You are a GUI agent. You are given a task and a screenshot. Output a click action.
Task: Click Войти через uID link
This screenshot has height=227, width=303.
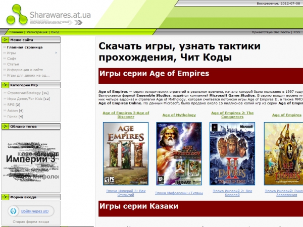pyautogui.click(x=35, y=211)
